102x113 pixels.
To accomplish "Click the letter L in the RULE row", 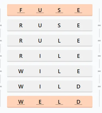I will click(59, 41).
